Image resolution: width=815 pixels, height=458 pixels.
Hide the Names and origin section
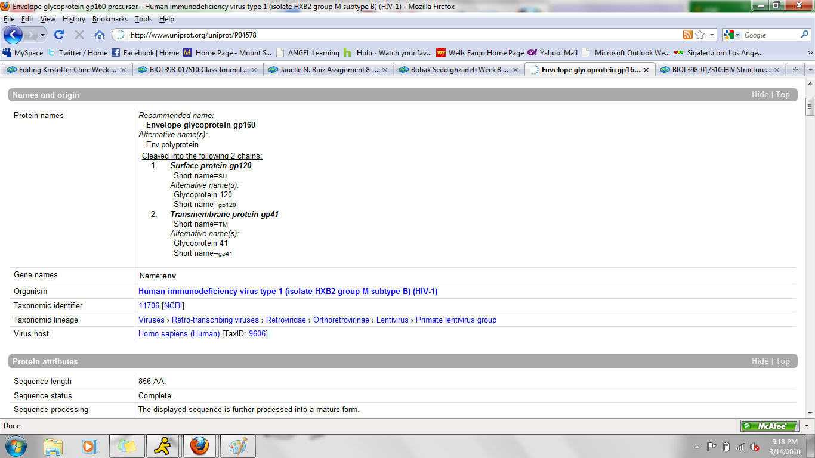coord(760,95)
